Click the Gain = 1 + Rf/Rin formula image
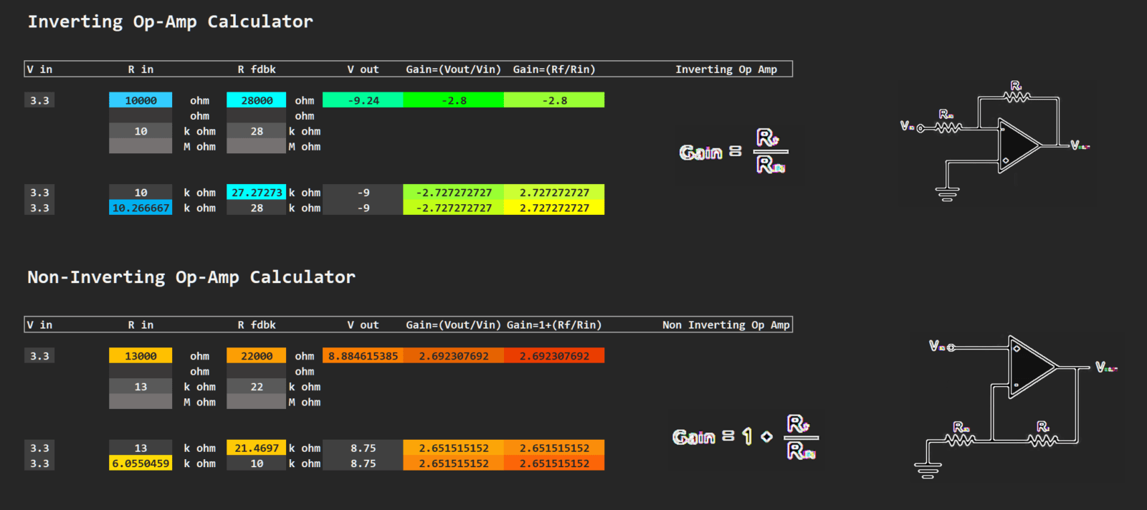This screenshot has width=1147, height=510. point(746,438)
